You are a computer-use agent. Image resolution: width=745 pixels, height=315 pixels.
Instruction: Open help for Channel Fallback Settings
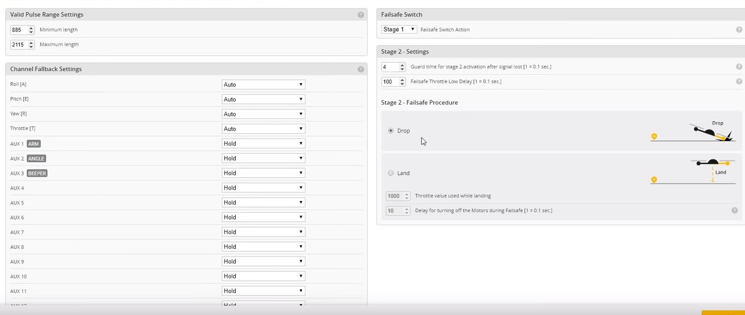pyautogui.click(x=361, y=69)
